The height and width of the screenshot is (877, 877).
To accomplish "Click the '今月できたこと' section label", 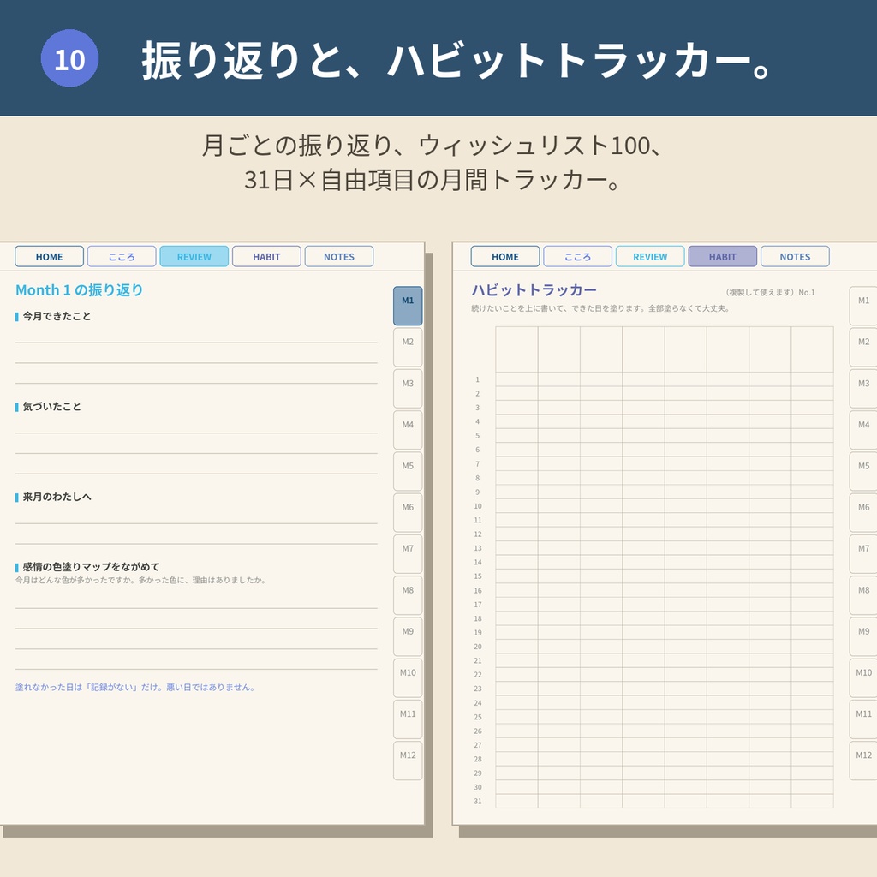I will [57, 317].
